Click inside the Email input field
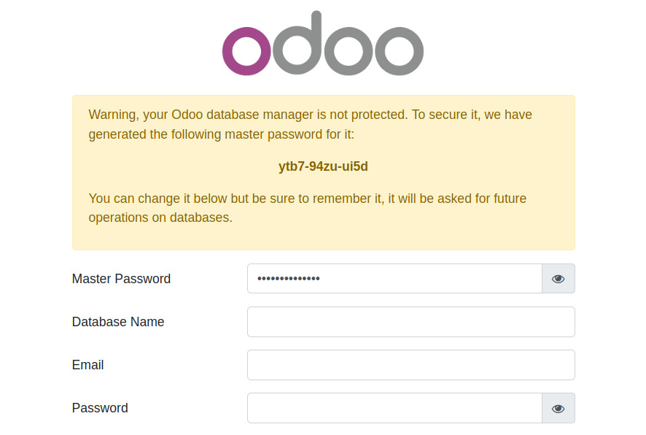Viewport: 646px width, 435px height. coord(410,364)
